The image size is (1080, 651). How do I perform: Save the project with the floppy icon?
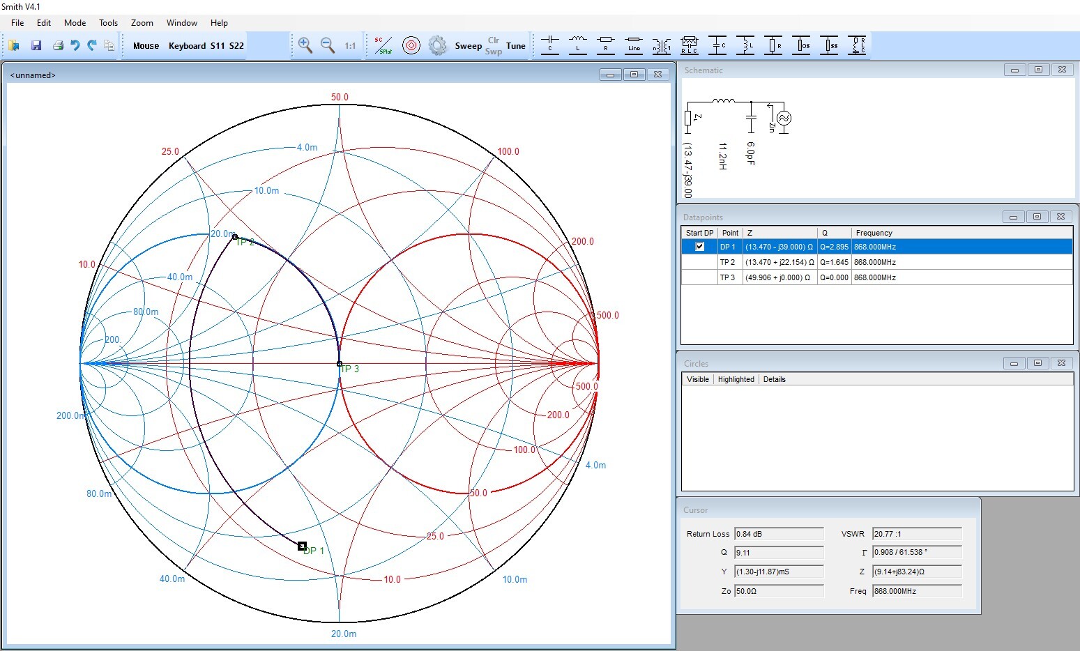(36, 45)
